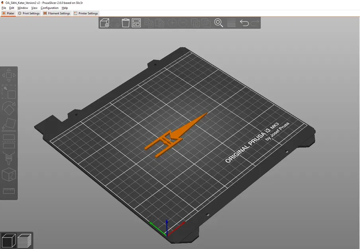
Task: Click the Delete all trash icon
Action: pos(125,23)
